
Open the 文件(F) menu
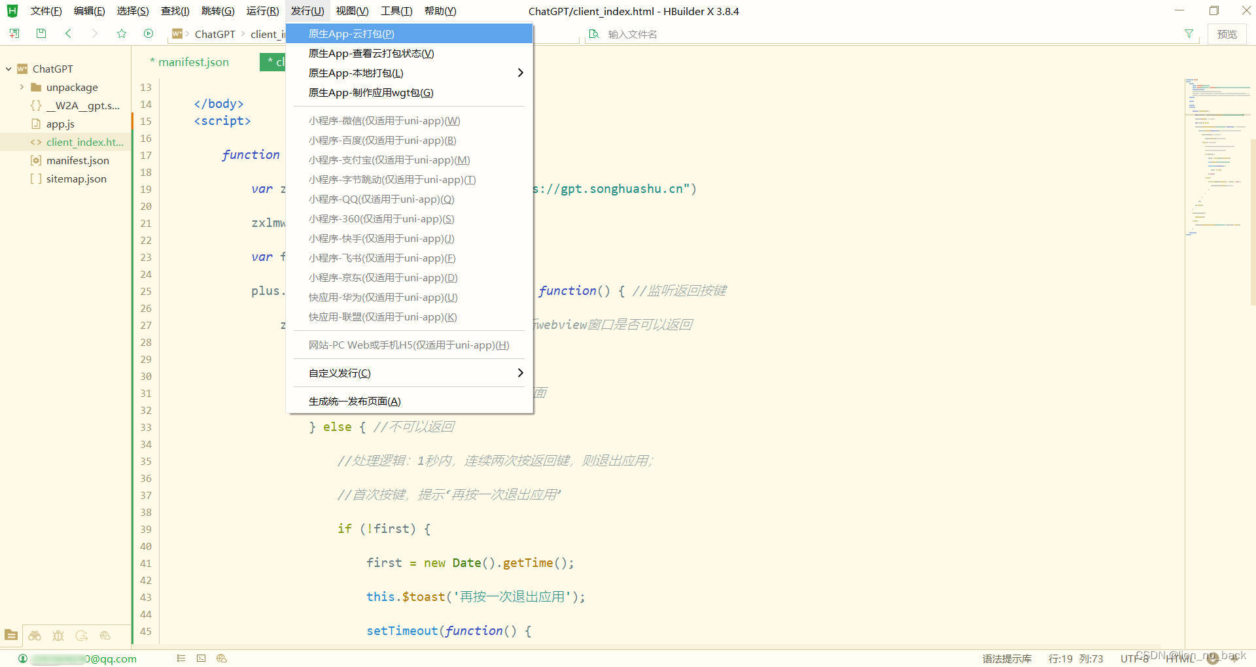click(x=46, y=11)
